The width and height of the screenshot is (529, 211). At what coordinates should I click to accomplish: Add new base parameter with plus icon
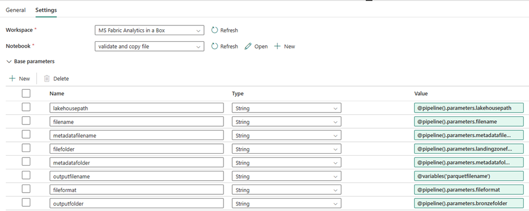(12, 78)
